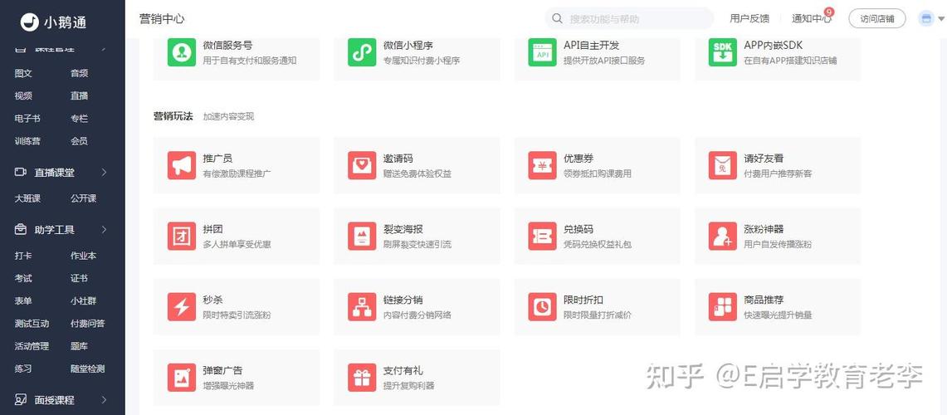Open 通知中心 notifications link
Viewport: 947px width, 415px height.
point(812,19)
